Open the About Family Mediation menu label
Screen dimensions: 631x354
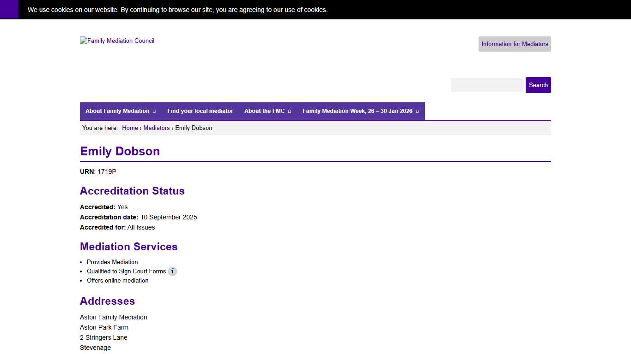click(117, 111)
